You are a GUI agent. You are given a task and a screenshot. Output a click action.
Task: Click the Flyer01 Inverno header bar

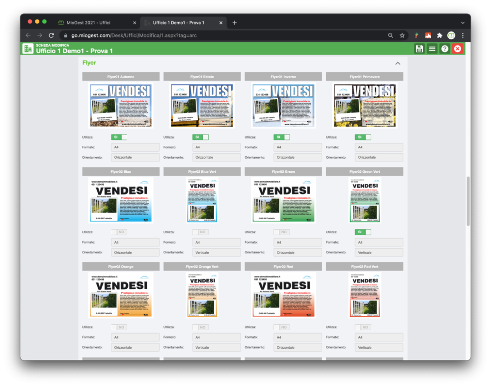[x=283, y=77]
